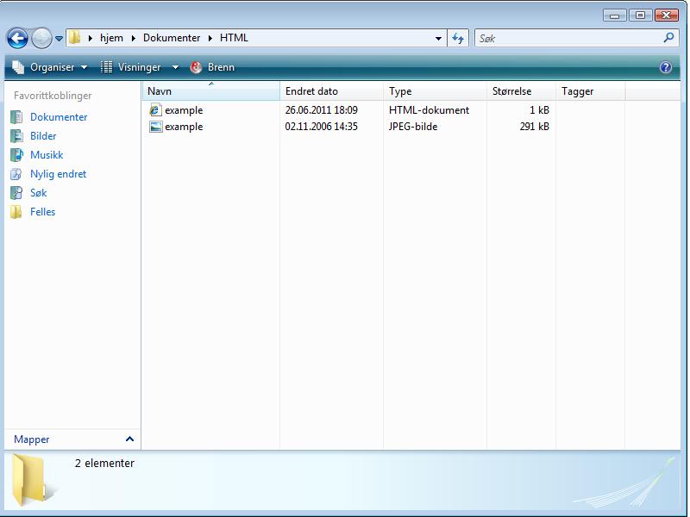
Task: Open Bilder in favorite links
Action: click(x=43, y=136)
